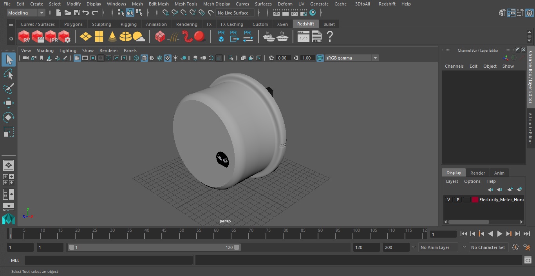Click the Redshift IPR render shelf icon

click(x=51, y=37)
